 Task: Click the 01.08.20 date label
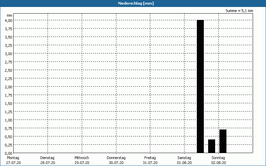click(x=185, y=163)
